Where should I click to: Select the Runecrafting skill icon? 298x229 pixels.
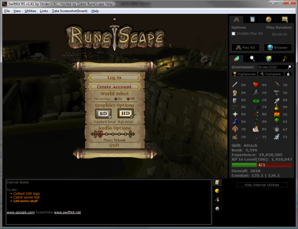click(235, 129)
